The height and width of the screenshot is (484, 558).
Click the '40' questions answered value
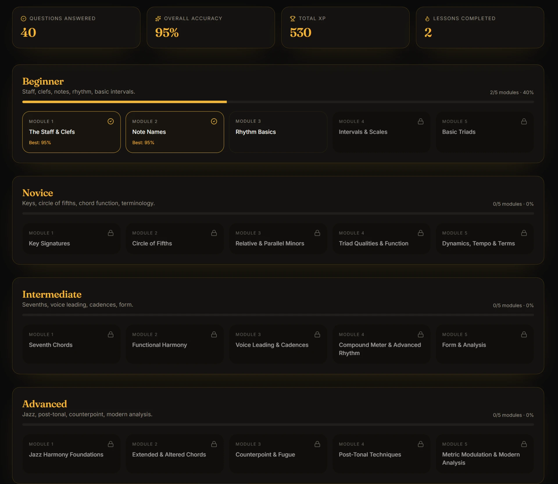tap(28, 33)
